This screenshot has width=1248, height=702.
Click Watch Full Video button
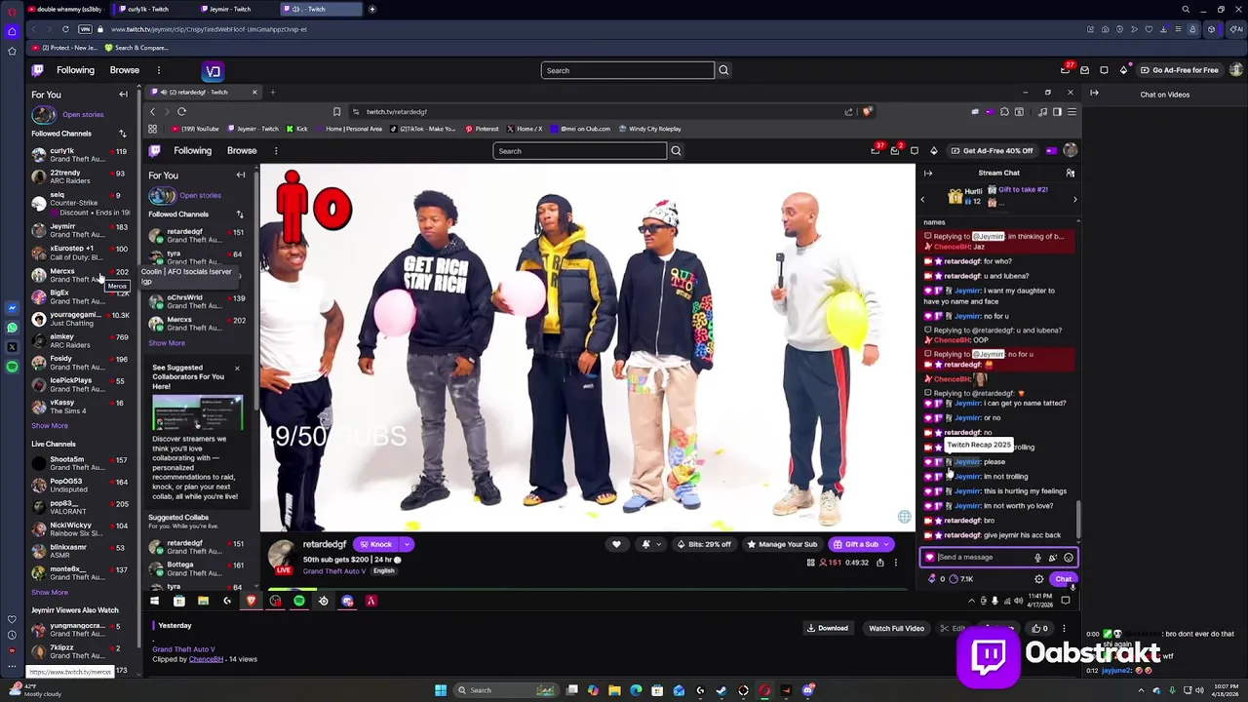click(x=896, y=629)
